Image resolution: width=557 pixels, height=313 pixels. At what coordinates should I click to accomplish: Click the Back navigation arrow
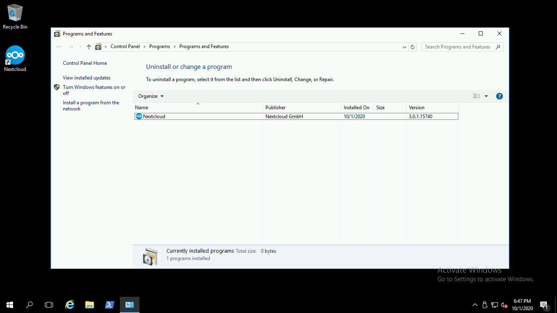point(59,47)
